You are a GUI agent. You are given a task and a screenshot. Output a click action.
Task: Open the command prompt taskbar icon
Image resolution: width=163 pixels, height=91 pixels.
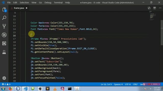pyautogui.click(x=70, y=89)
